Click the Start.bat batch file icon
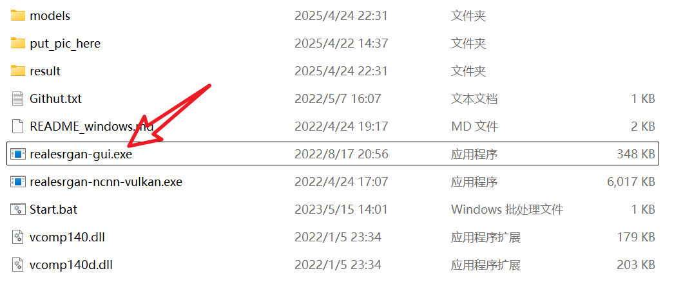The height and width of the screenshot is (298, 674). [17, 210]
